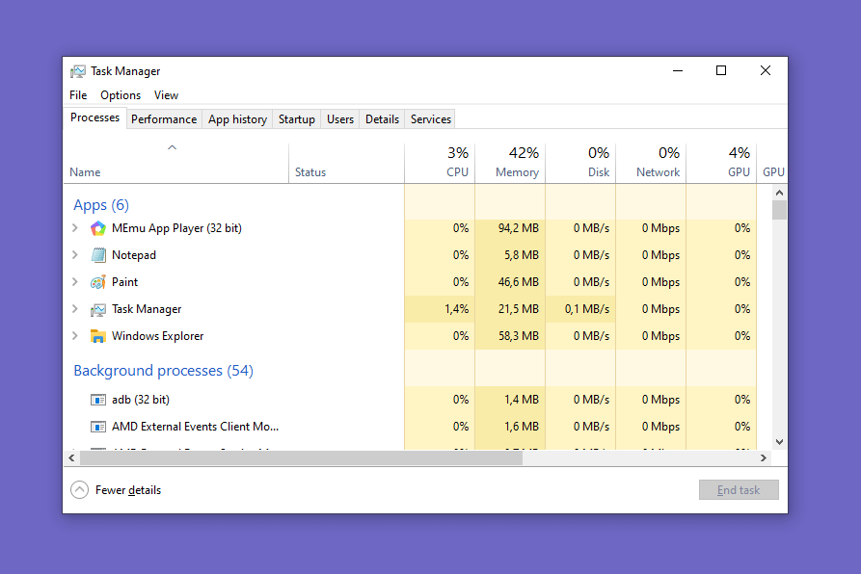The image size is (861, 574).
Task: Click the horizontal scrollbar right arrow
Action: 764,457
